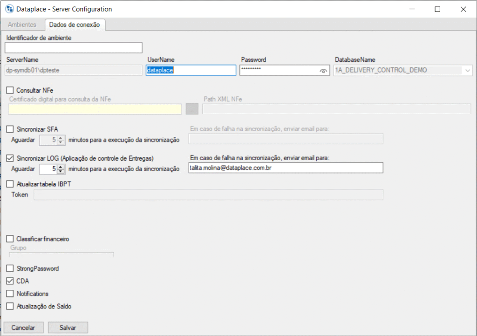The image size is (477, 336).
Task: Decrease LOG sync minutes with down arrow
Action: pyautogui.click(x=61, y=171)
